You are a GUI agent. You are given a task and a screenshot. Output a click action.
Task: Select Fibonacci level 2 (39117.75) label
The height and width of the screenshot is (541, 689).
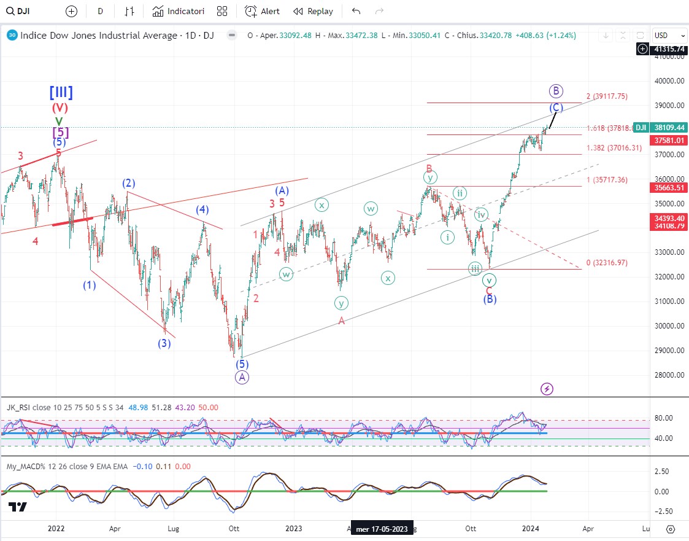tap(607, 96)
